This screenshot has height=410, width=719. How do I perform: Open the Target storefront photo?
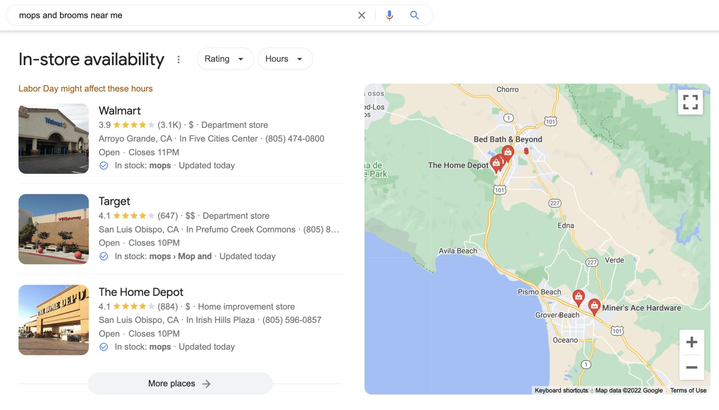tap(54, 229)
